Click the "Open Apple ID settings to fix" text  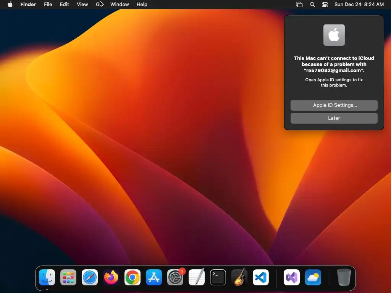pyautogui.click(x=334, y=82)
